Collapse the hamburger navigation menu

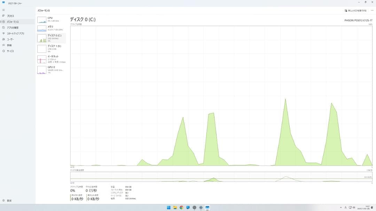(x=3, y=10)
